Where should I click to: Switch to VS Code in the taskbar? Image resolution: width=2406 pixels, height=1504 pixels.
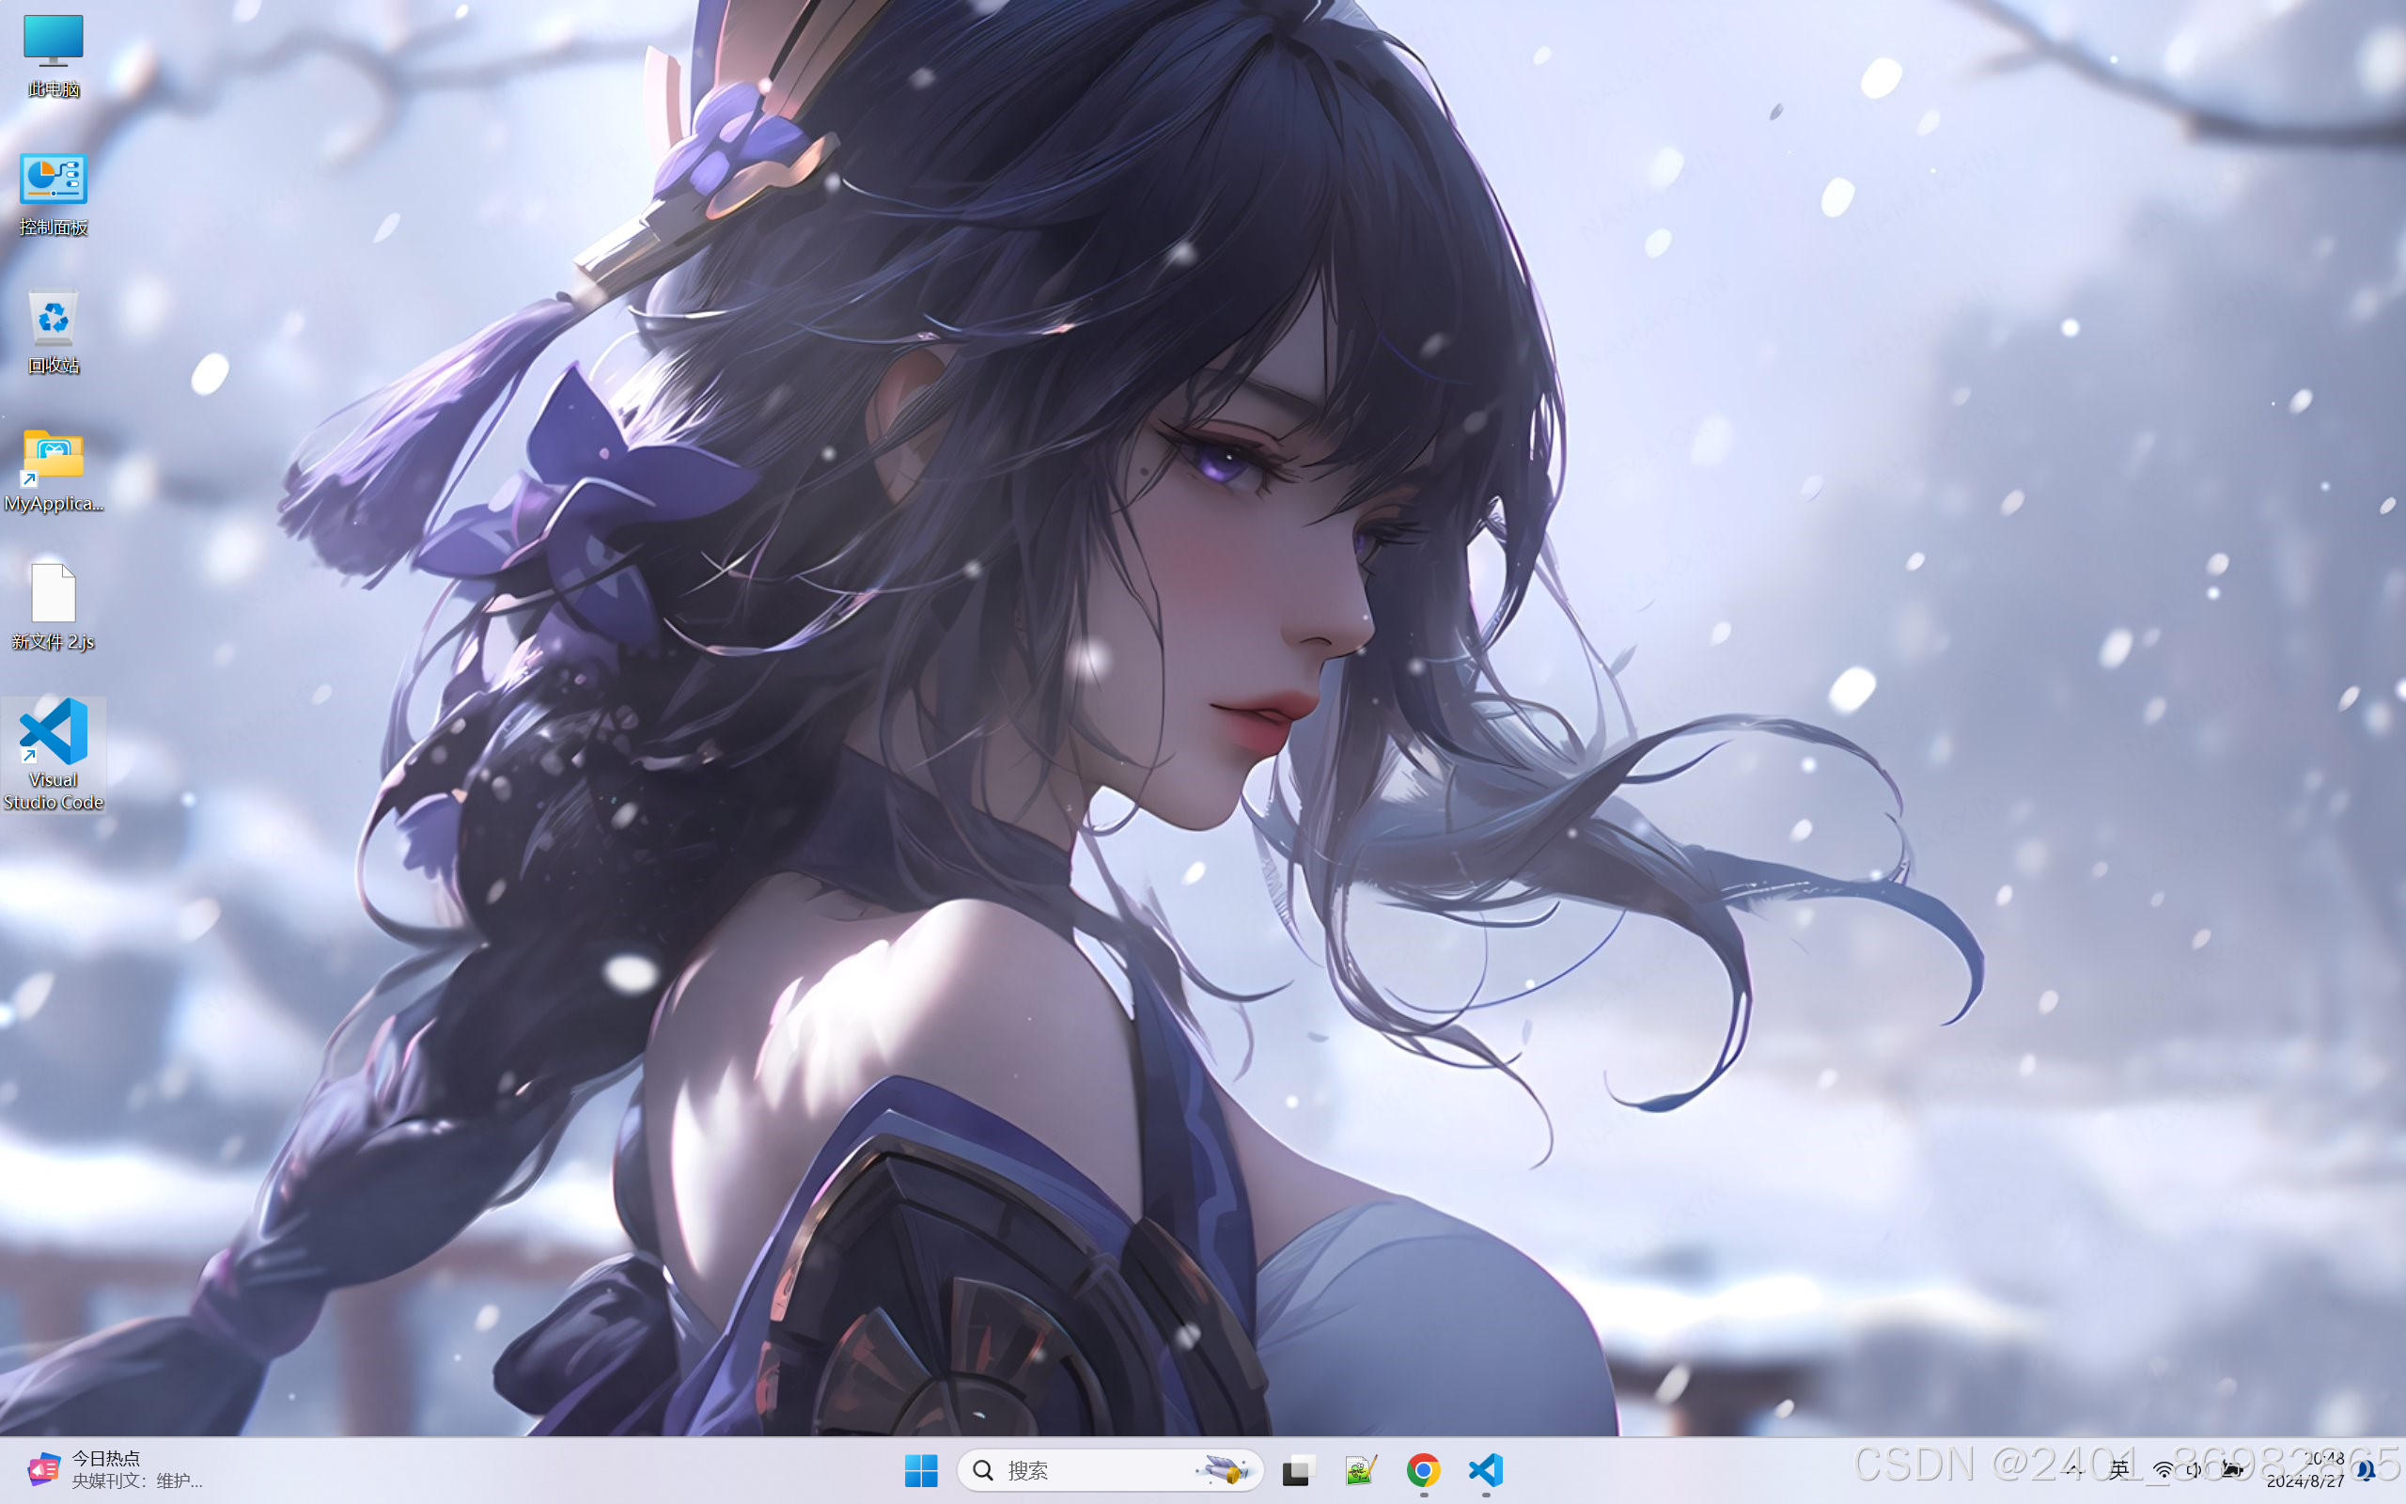pyautogui.click(x=1485, y=1470)
